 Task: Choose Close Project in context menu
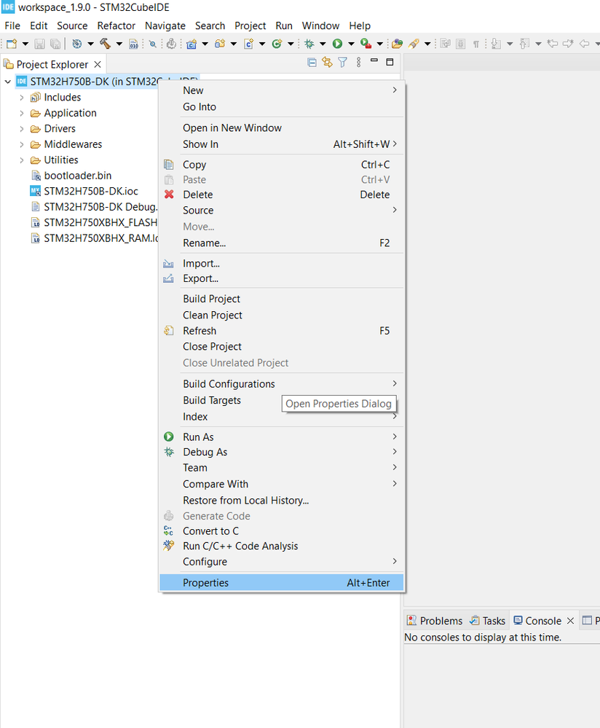click(x=281, y=346)
